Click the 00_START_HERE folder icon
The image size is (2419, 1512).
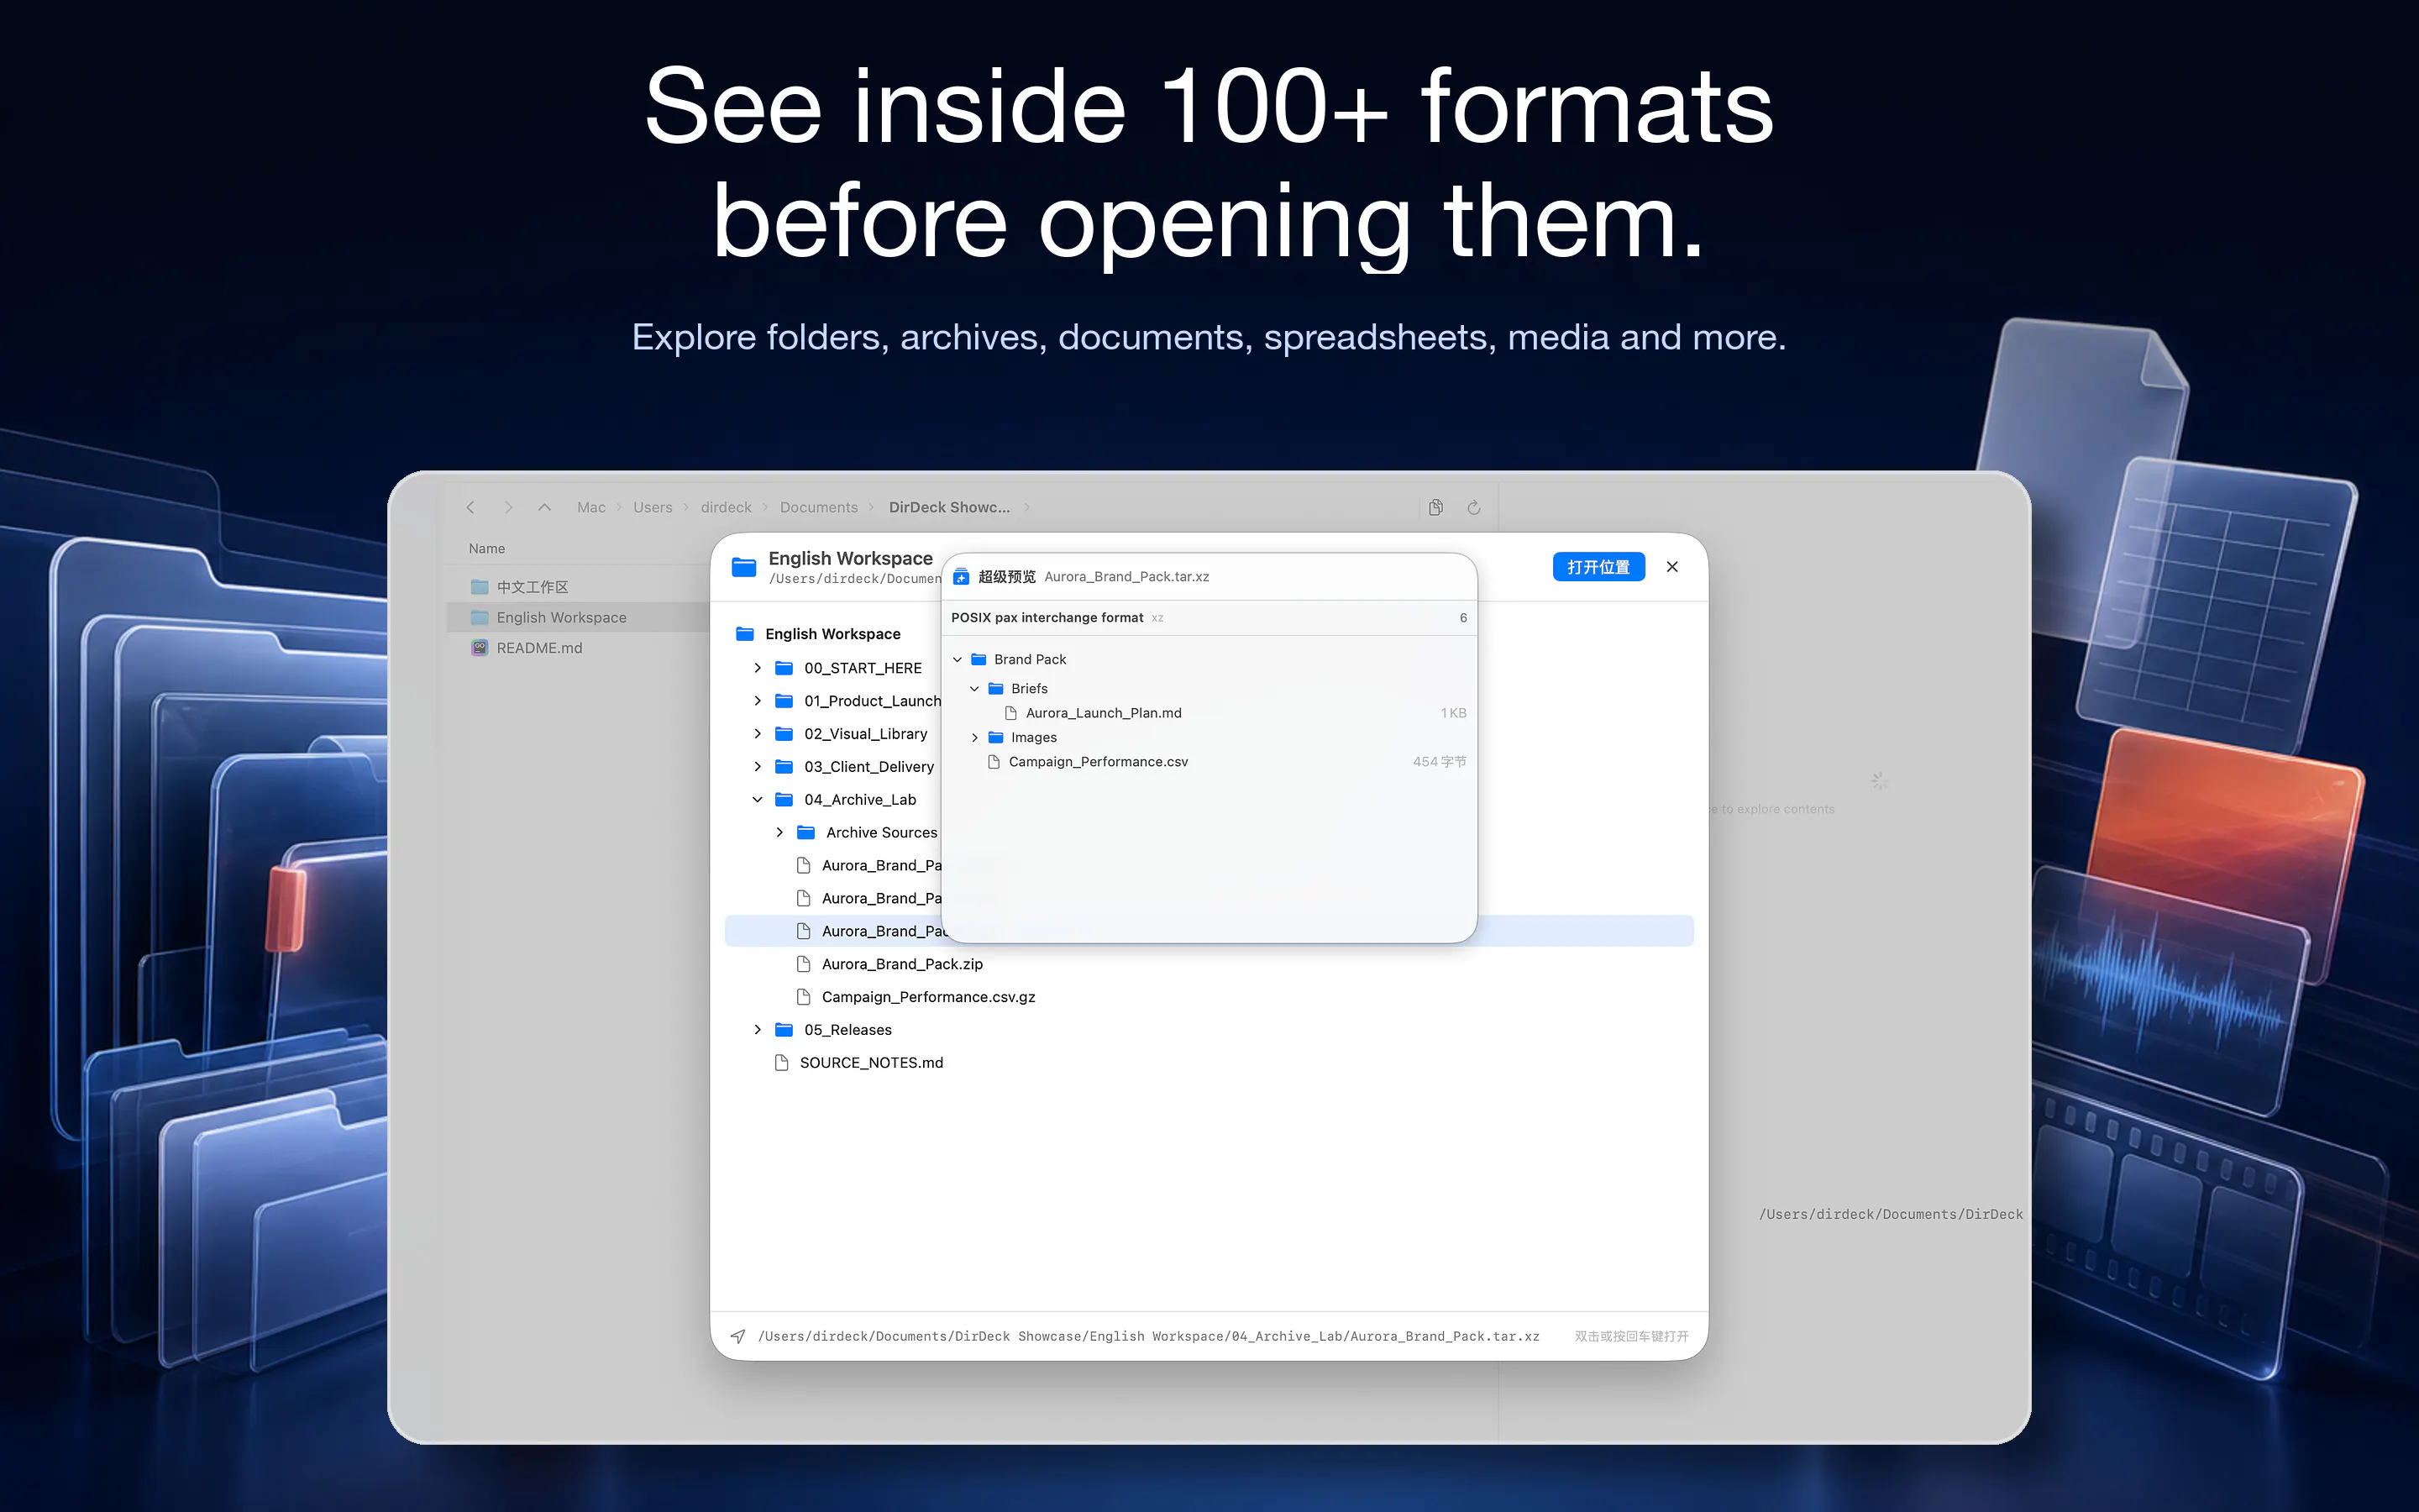(x=784, y=668)
